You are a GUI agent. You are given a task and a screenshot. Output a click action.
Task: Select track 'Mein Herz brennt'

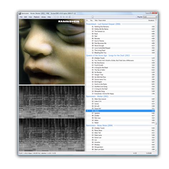pos(120,99)
